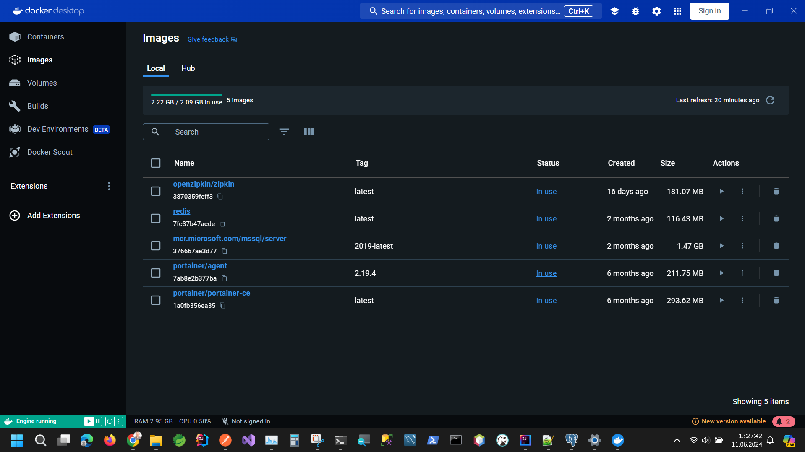Click New version available notice
This screenshot has width=805, height=452.
(x=729, y=421)
